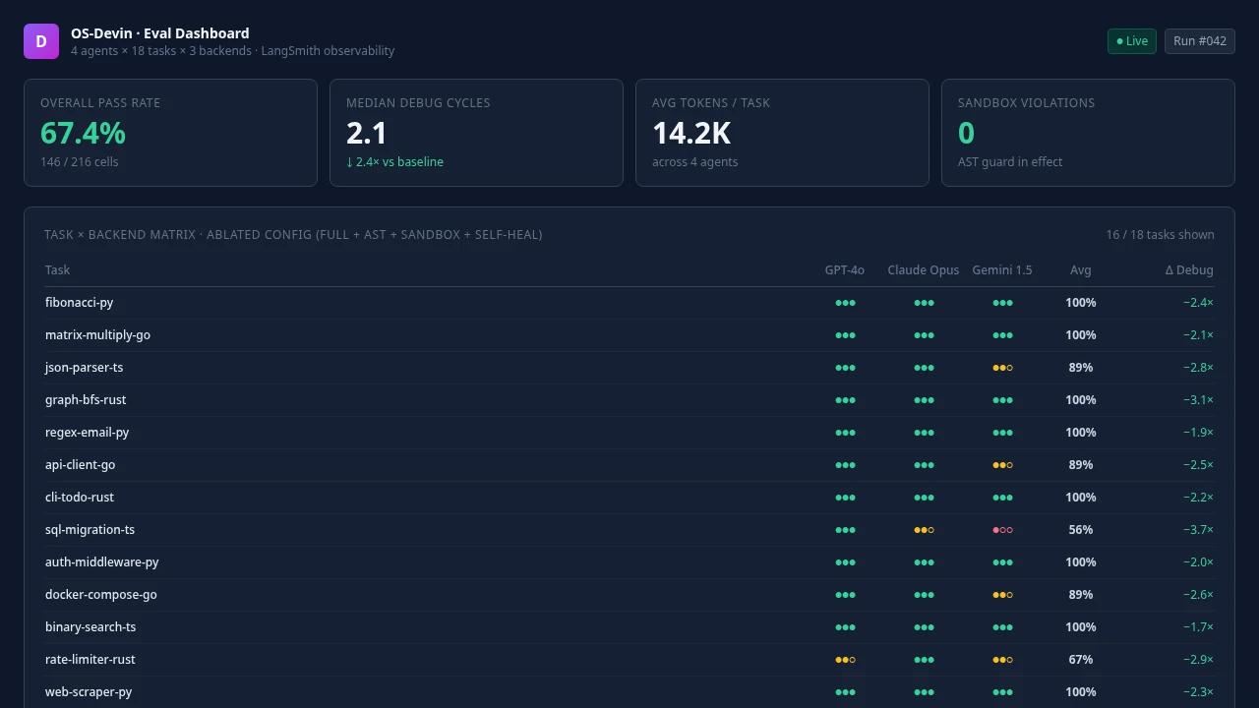Click the 67% average for rate-limiter-rust

(x=1081, y=660)
